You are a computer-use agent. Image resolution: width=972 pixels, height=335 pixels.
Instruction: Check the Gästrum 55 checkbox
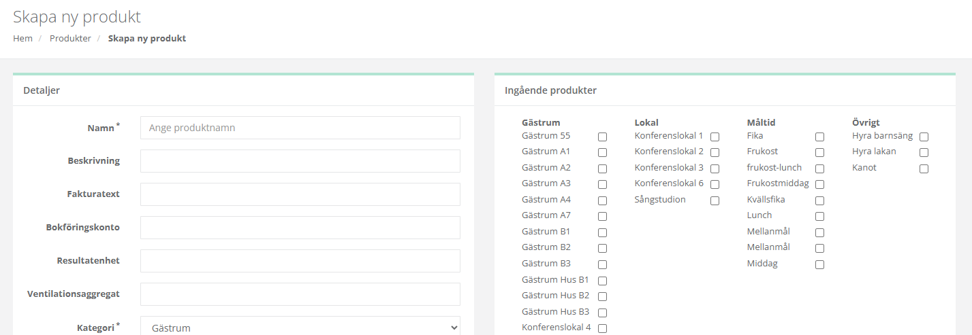[602, 137]
